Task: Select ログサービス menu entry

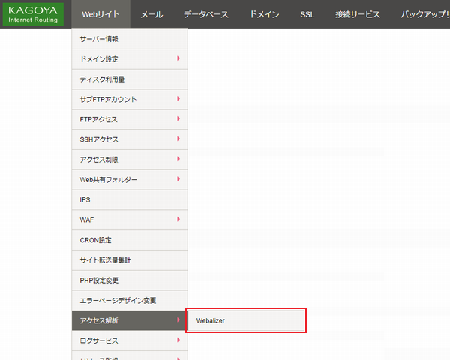Action: [130, 340]
